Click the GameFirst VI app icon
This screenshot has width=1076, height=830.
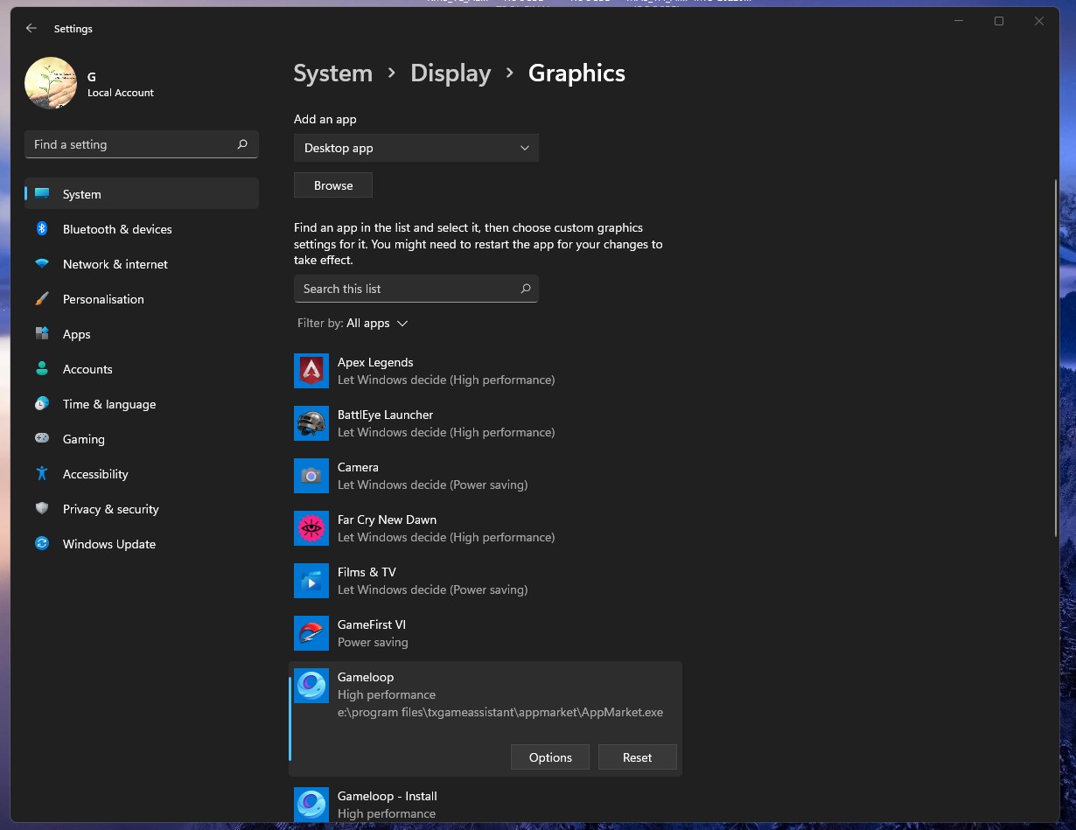tap(311, 633)
